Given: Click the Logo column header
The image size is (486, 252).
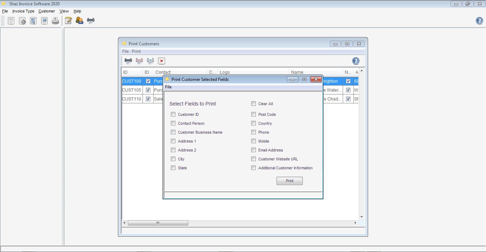Looking at the screenshot, I should click(x=253, y=72).
